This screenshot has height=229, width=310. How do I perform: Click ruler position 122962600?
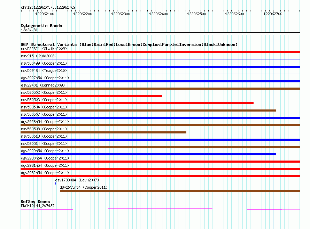[x=234, y=14]
